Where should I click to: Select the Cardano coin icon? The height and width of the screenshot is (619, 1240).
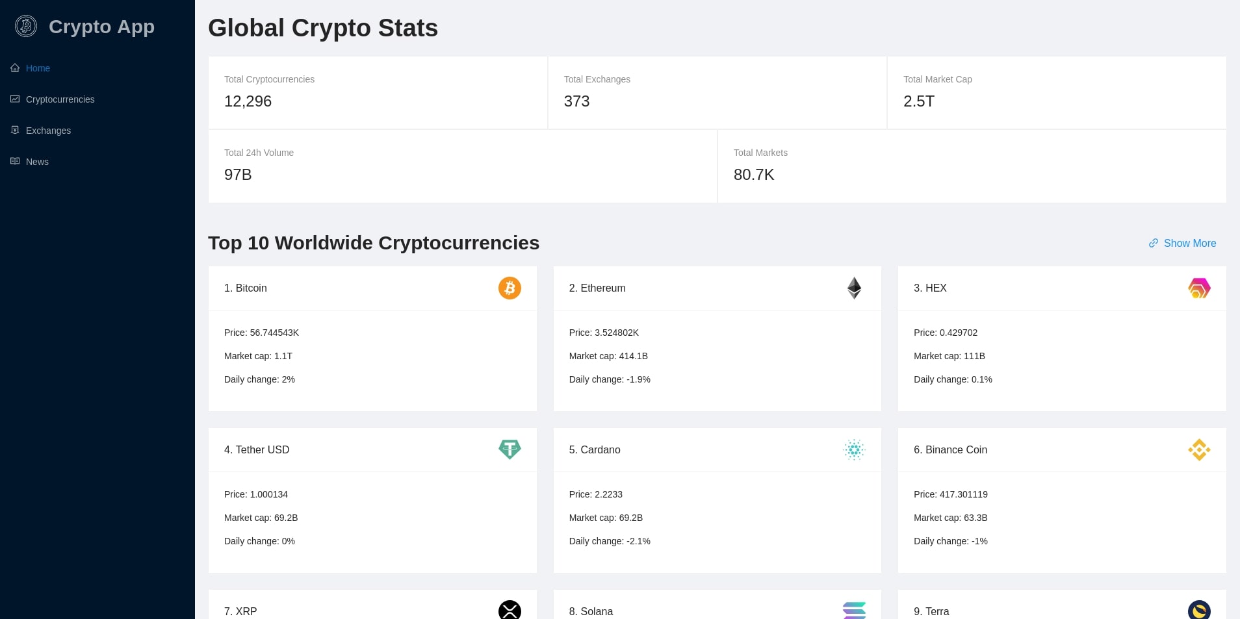(x=854, y=449)
